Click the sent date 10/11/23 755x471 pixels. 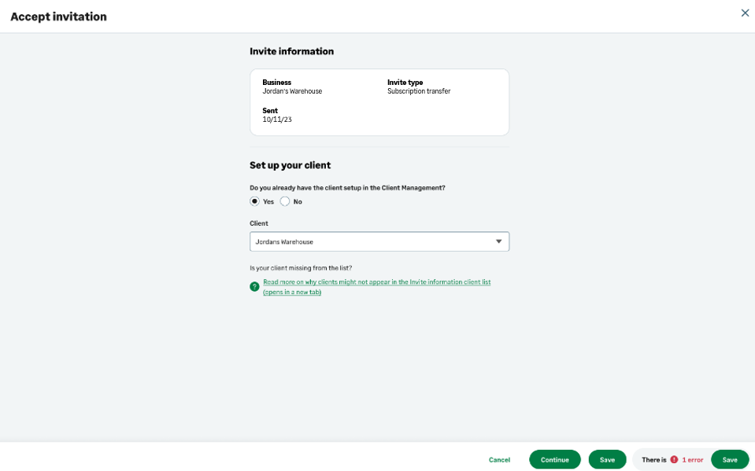coord(277,120)
